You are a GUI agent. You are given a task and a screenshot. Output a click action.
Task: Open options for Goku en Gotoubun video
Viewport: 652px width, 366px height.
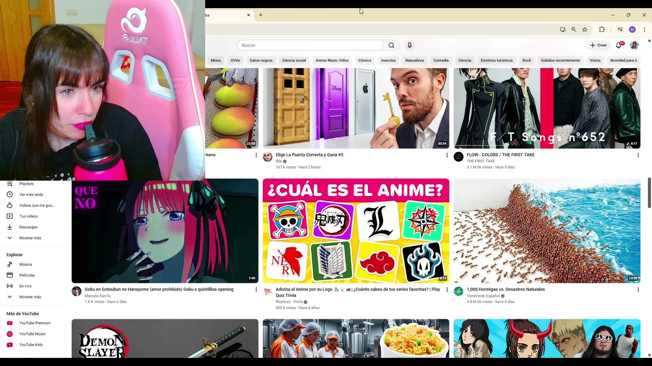coord(256,290)
